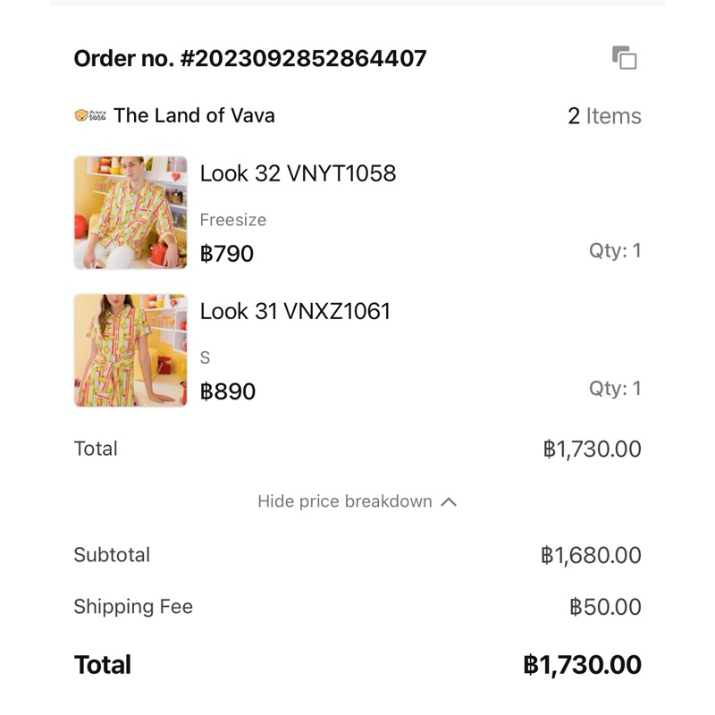This screenshot has height=715, width=715.
Task: Copy the order number with the copy icon
Action: 624,58
